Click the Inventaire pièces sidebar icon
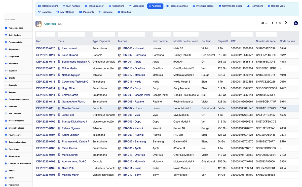 6,128
